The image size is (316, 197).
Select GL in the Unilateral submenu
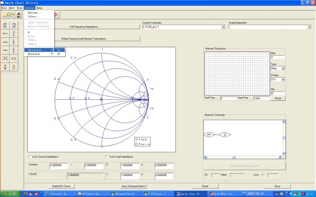pyautogui.click(x=59, y=54)
